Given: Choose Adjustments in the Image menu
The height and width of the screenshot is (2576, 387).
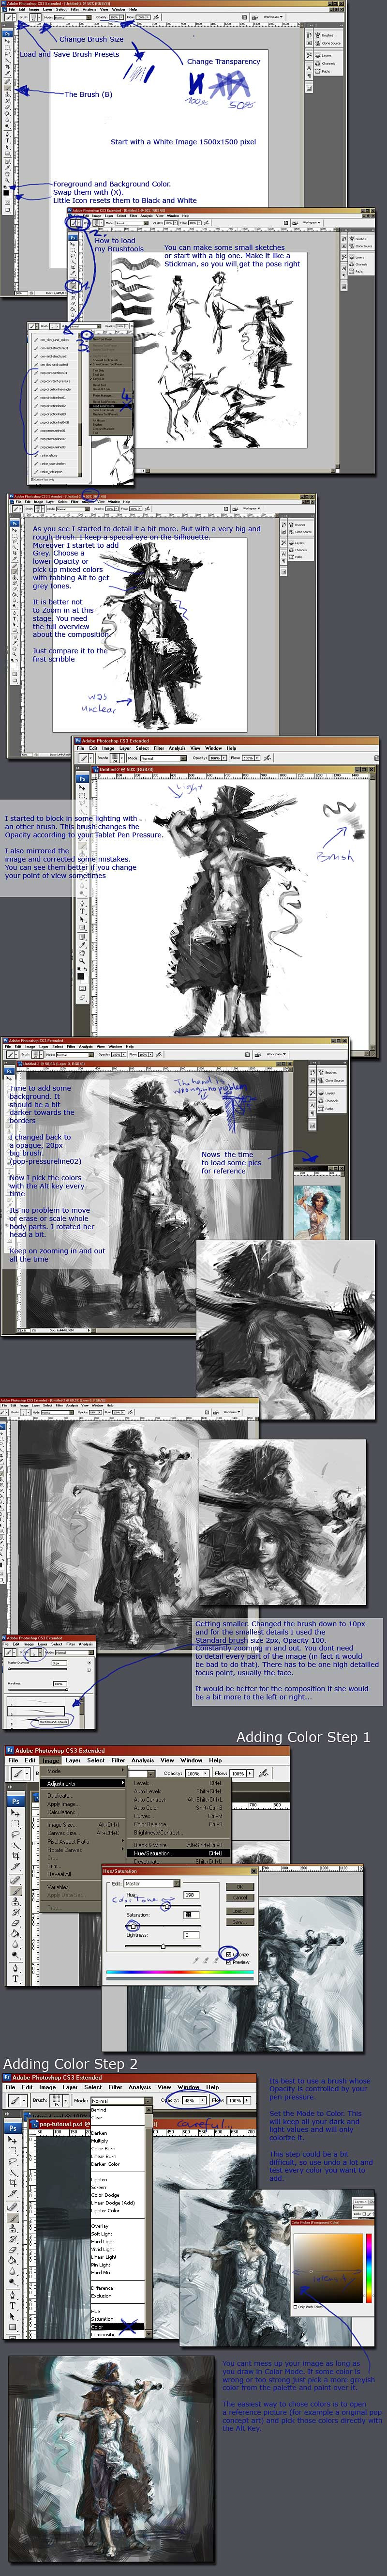Looking at the screenshot, I should [x=82, y=1783].
